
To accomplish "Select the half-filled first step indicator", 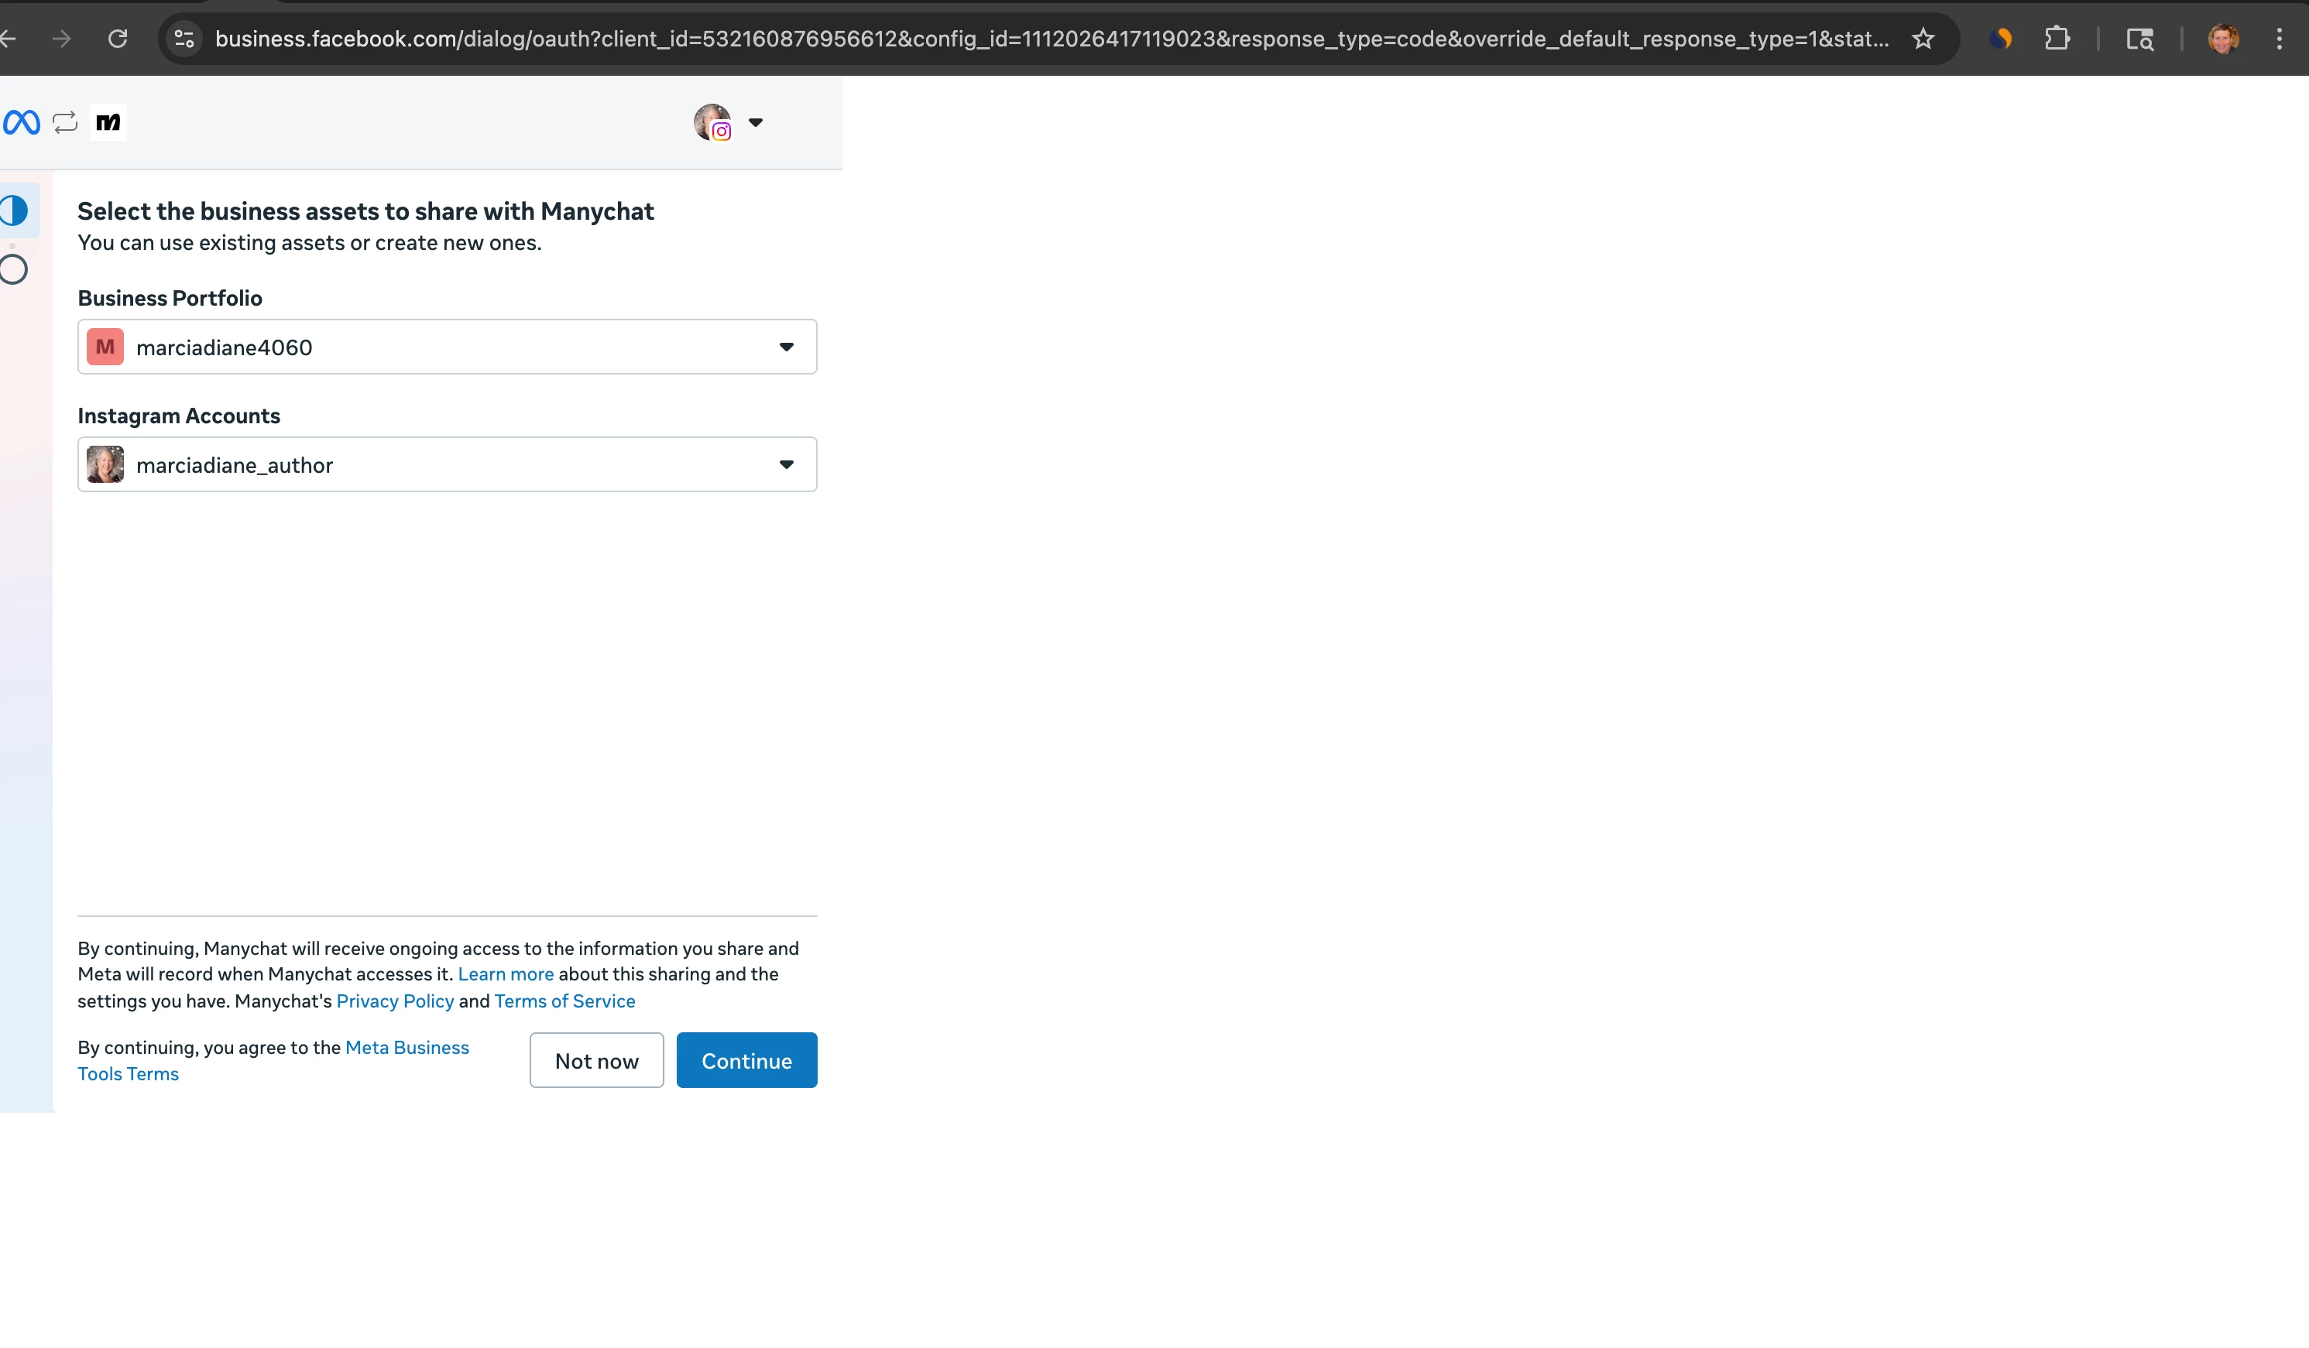I will 14,210.
